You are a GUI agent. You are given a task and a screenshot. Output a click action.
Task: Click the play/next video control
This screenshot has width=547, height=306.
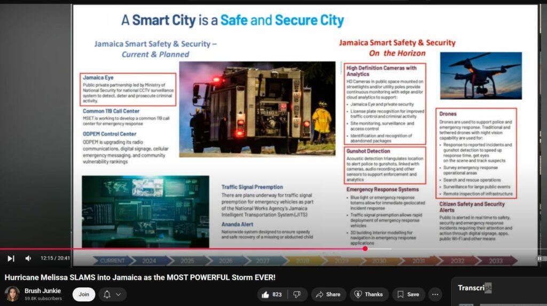click(11, 258)
